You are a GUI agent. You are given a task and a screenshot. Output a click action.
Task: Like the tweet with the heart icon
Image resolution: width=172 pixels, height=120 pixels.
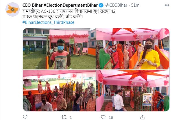coord(103,117)
